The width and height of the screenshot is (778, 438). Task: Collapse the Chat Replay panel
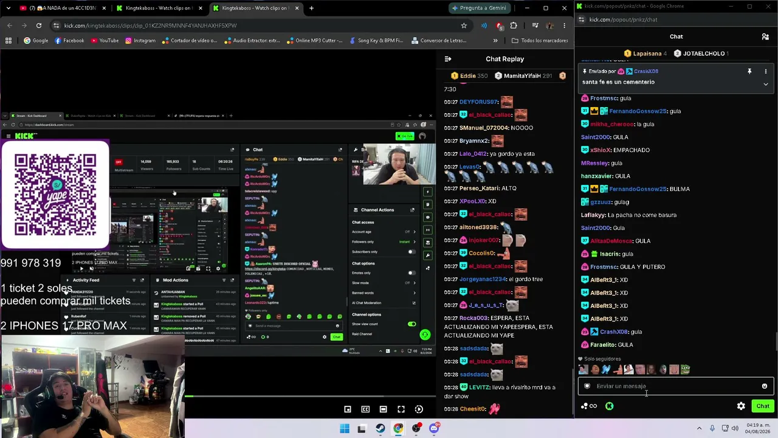click(x=448, y=59)
